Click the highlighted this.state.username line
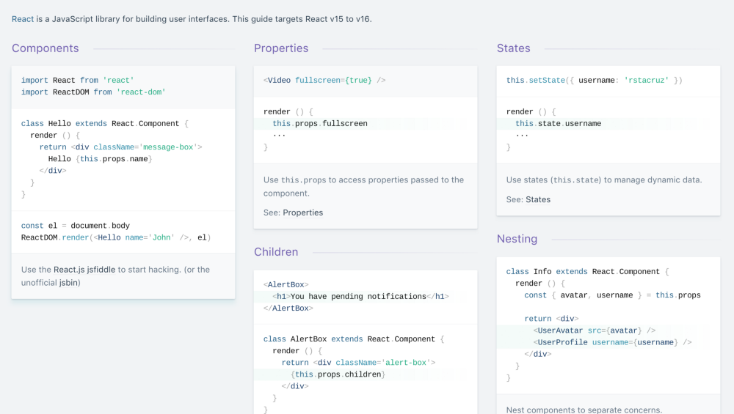This screenshot has width=734, height=414. (x=558, y=124)
